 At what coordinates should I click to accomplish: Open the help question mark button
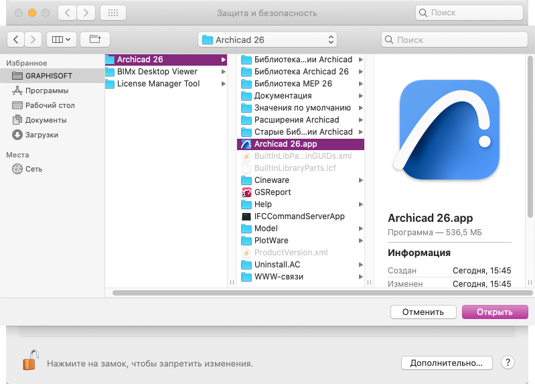[x=508, y=363]
